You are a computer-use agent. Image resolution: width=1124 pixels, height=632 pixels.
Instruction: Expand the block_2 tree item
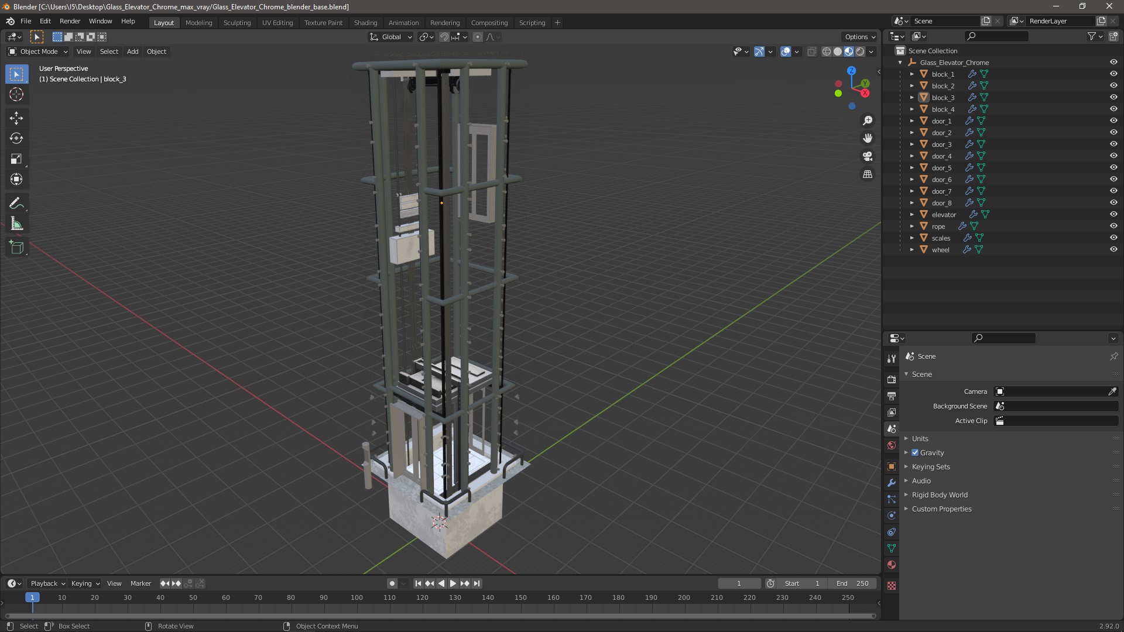[x=911, y=85]
